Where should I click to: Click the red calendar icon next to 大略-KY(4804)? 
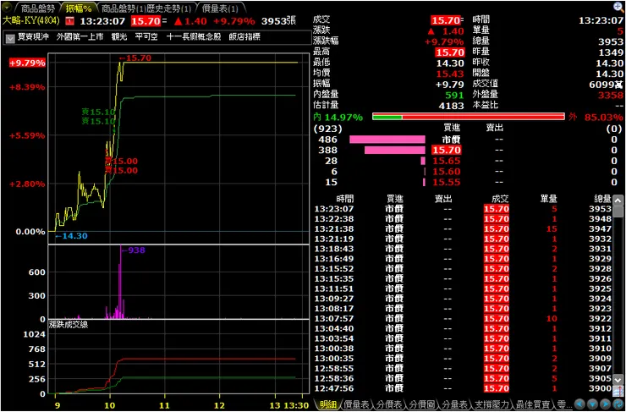[70, 21]
